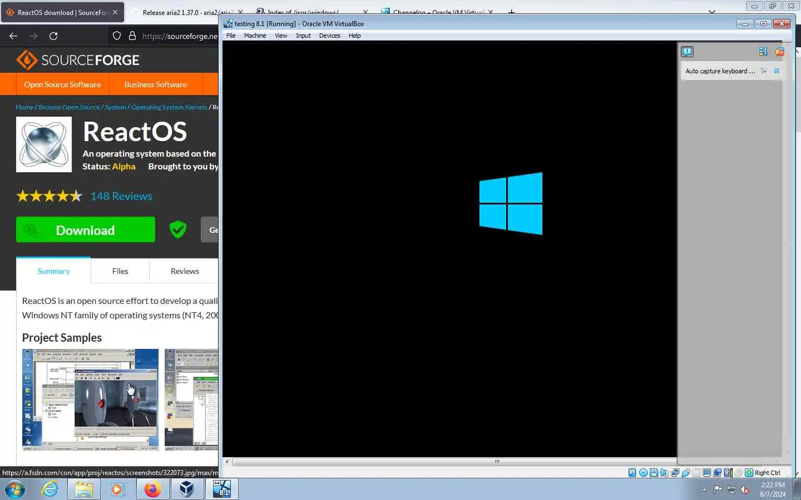Click the network adapters indicator in status bar

pos(675,473)
